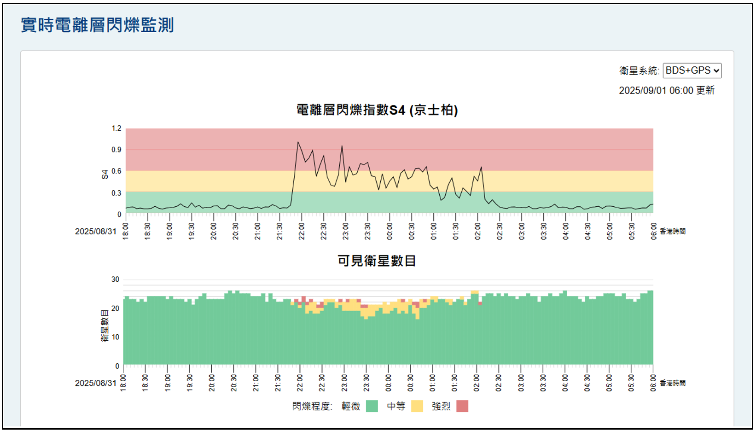Click the 22:00 tick label on S4 chart

[302, 231]
